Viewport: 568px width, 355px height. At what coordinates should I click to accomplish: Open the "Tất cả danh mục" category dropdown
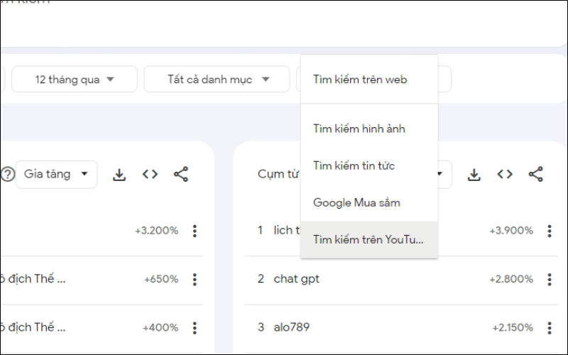tap(218, 80)
